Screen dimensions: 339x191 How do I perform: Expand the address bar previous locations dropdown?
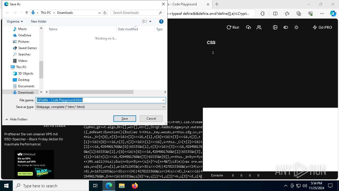[x=100, y=13]
